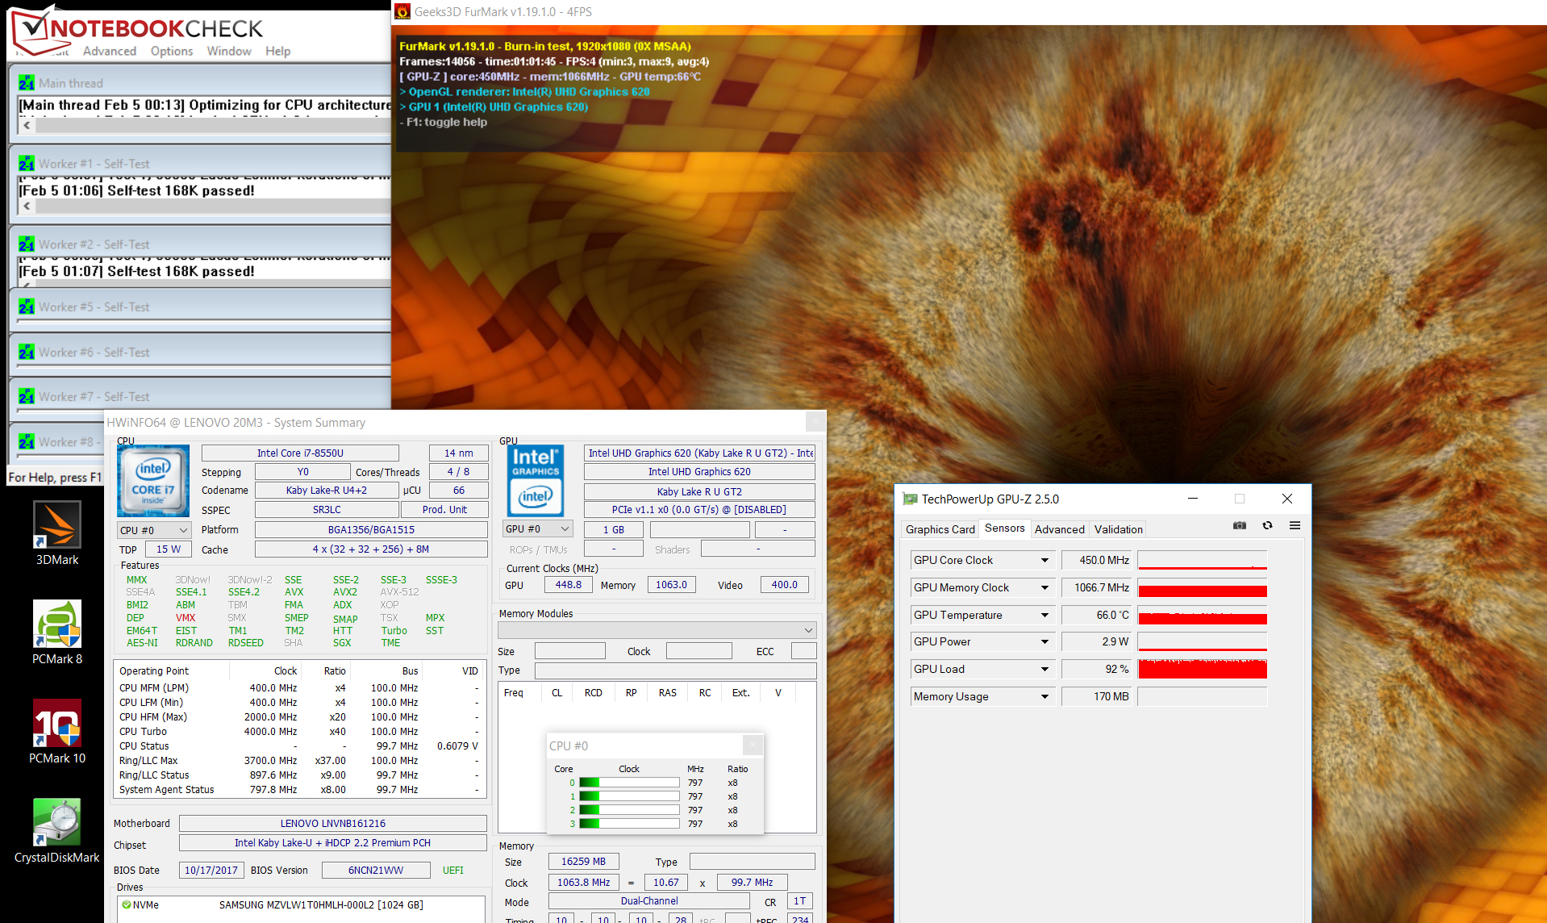Select the Sensors tab in GPU-Z
The height and width of the screenshot is (923, 1547).
coord(1004,528)
